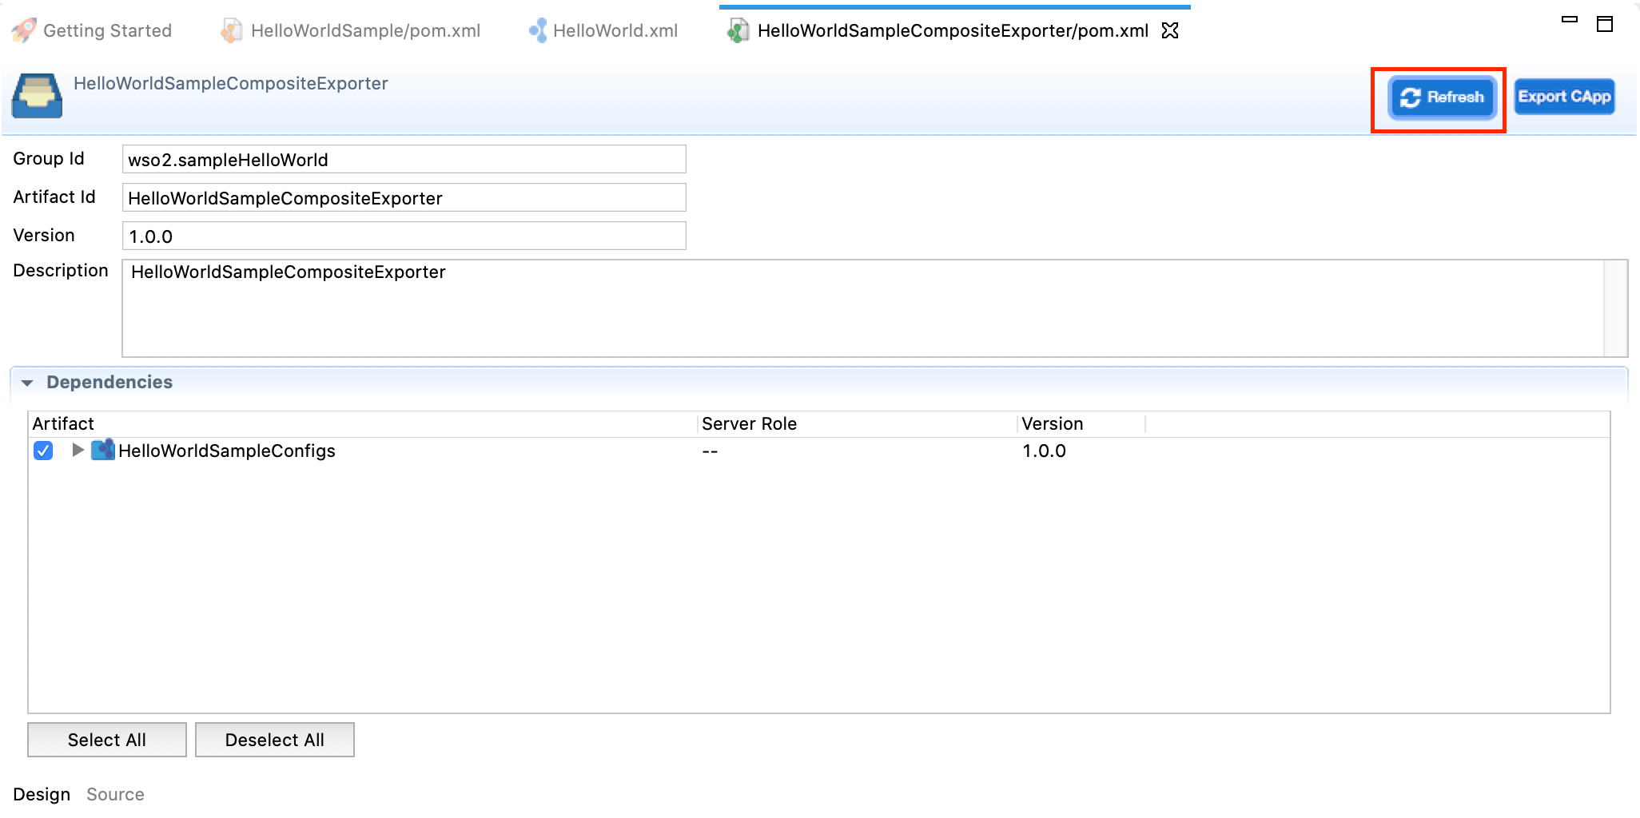Click the Dependencies section title
The width and height of the screenshot is (1640, 818).
[109, 382]
